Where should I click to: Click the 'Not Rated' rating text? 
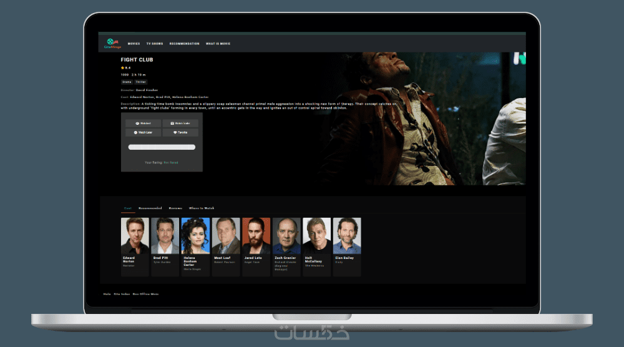click(171, 162)
